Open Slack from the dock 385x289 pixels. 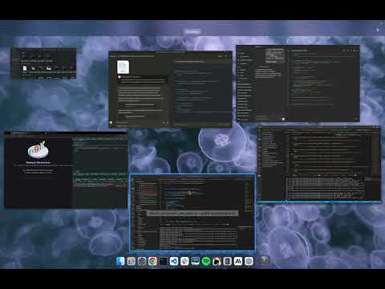[184, 261]
